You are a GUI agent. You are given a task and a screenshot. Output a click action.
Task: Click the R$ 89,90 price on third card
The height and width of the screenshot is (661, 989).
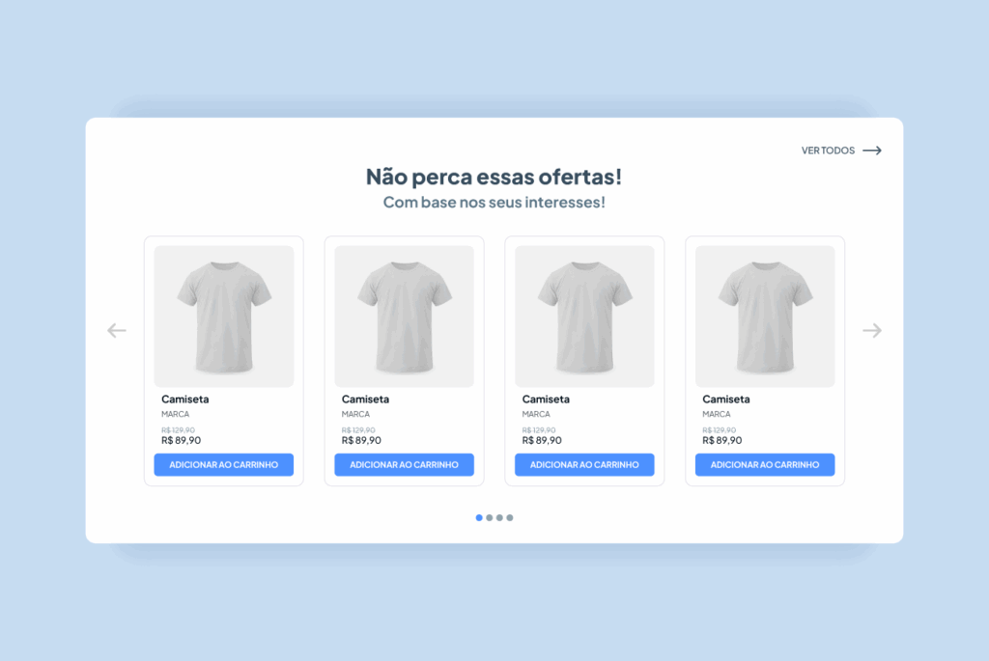click(542, 440)
